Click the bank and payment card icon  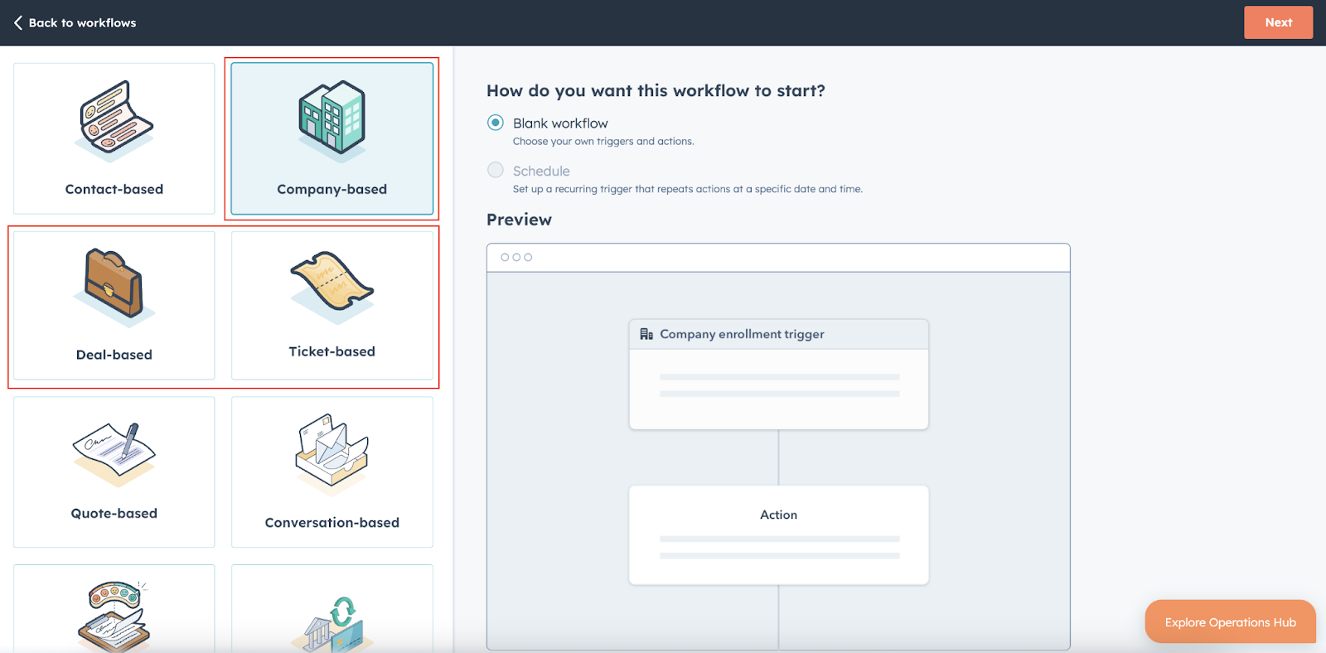point(332,624)
